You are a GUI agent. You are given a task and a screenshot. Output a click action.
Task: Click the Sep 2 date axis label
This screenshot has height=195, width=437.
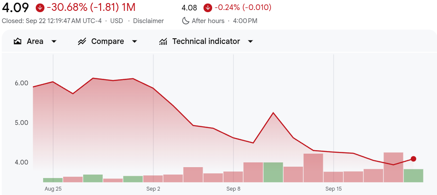(153, 189)
